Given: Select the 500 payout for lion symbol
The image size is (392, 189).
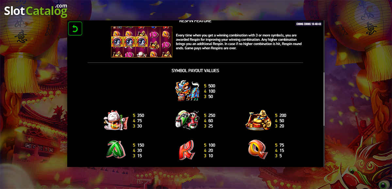Looking at the screenshot, I should coord(212,86).
